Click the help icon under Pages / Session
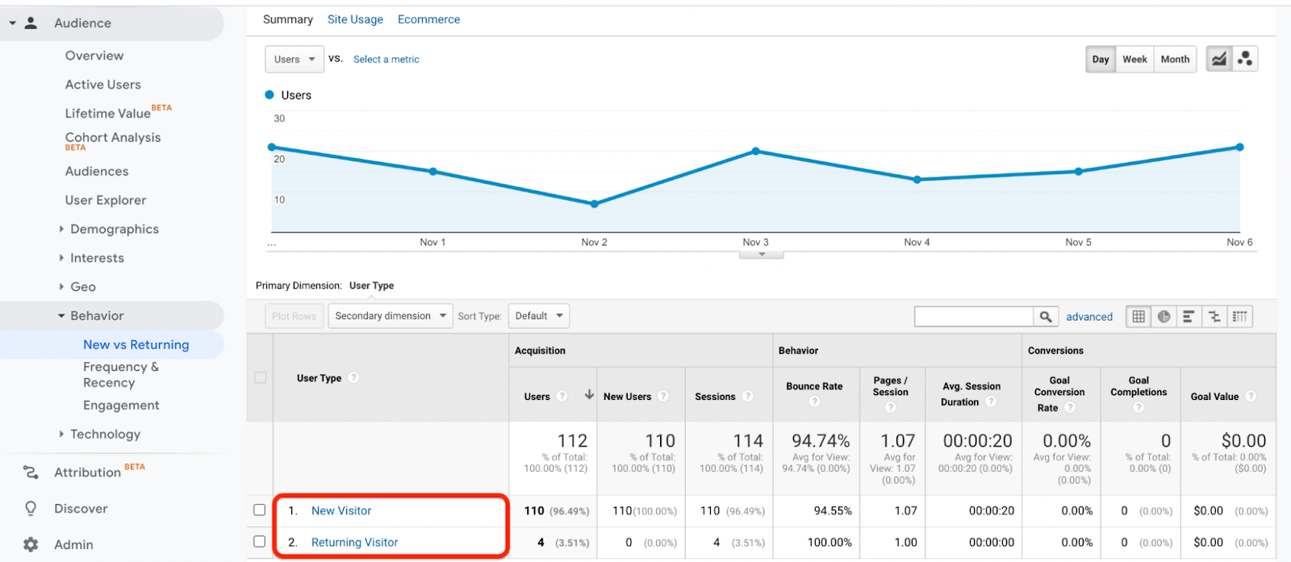This screenshot has height=562, width=1291. [890, 407]
